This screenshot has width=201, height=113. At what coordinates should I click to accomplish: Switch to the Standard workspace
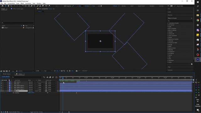pyautogui.click(x=152, y=6)
